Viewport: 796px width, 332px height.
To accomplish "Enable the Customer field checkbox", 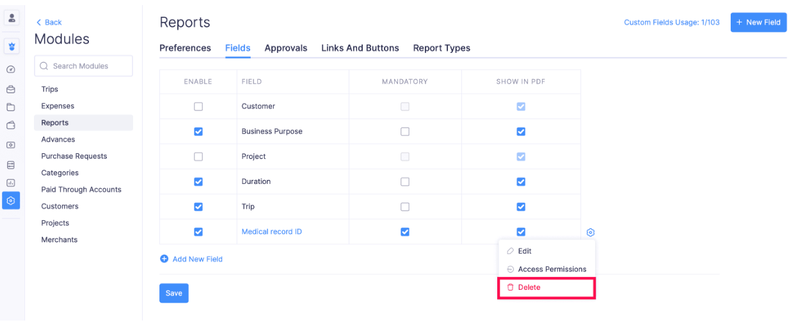I will tap(198, 107).
